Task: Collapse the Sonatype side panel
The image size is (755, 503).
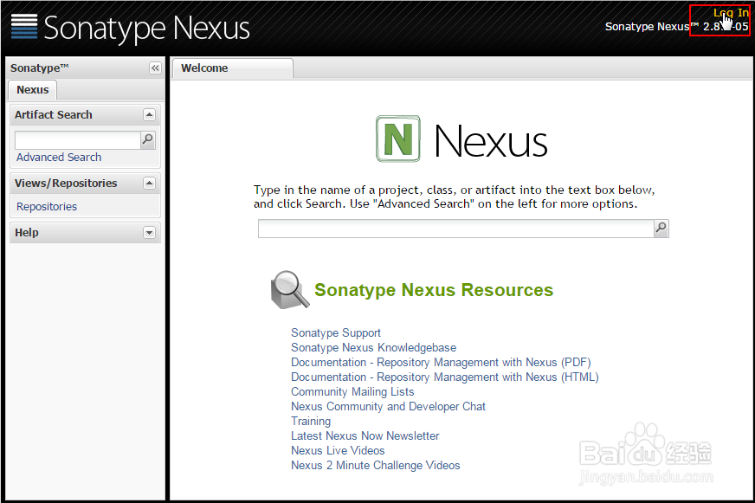Action: (155, 68)
